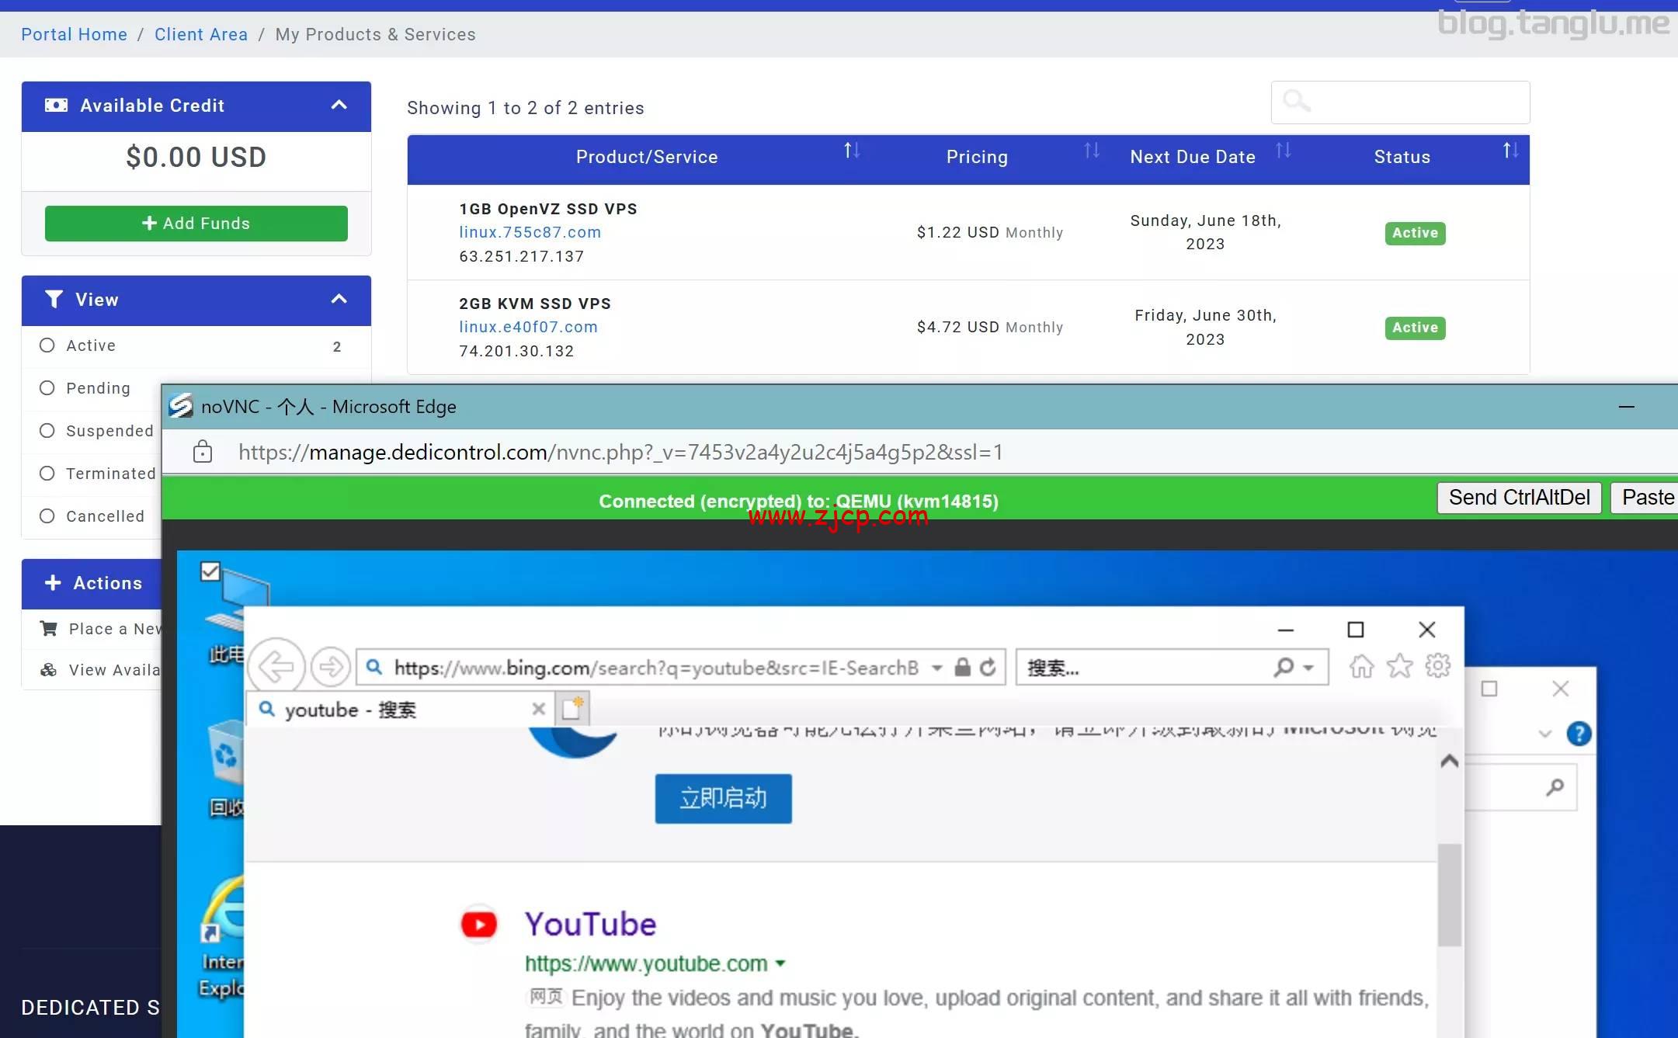Viewport: 1678px width, 1038px height.
Task: Open IE home page icon
Action: 1361,666
